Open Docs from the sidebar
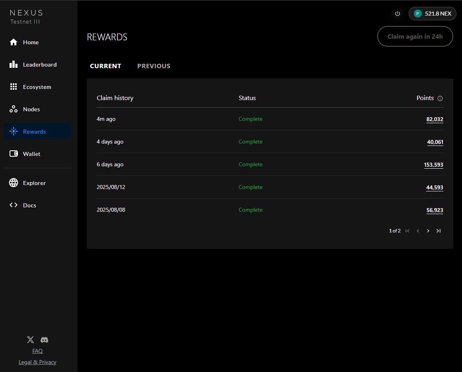The image size is (462, 372). (x=37, y=205)
